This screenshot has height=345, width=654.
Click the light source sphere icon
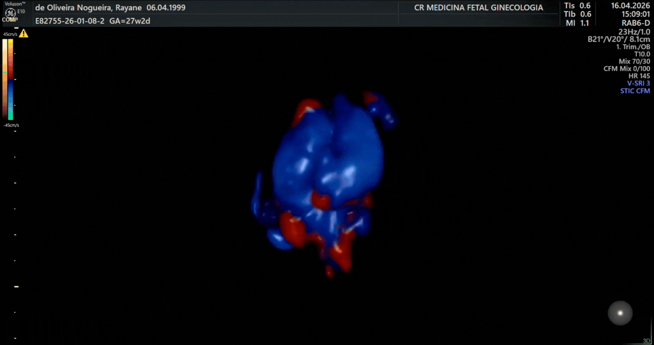coord(620,313)
